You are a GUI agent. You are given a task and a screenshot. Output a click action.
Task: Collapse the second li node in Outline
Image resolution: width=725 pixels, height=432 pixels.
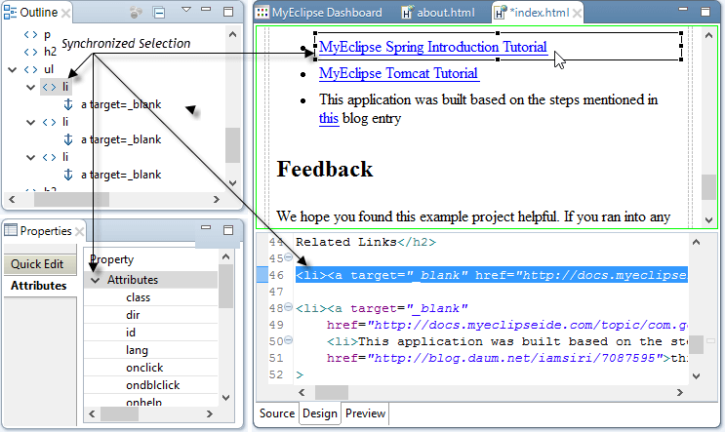click(x=30, y=122)
